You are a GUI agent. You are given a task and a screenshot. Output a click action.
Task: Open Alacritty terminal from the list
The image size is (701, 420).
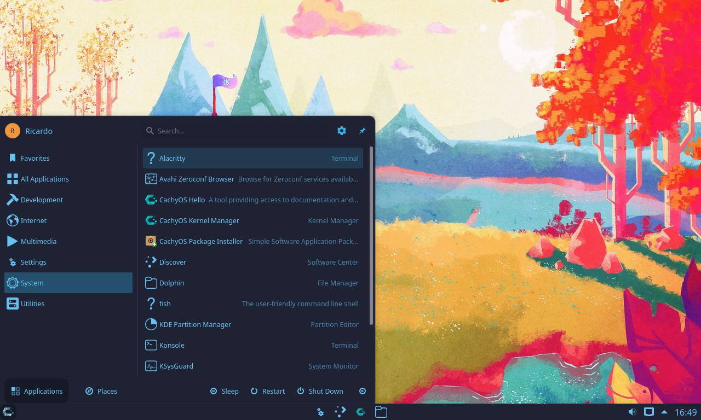pyautogui.click(x=252, y=158)
